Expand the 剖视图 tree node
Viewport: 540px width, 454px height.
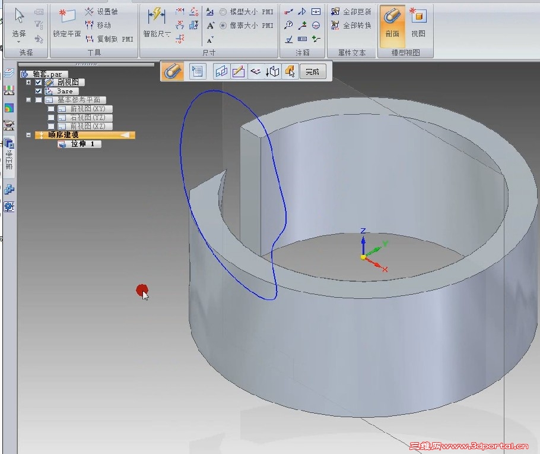coord(28,82)
